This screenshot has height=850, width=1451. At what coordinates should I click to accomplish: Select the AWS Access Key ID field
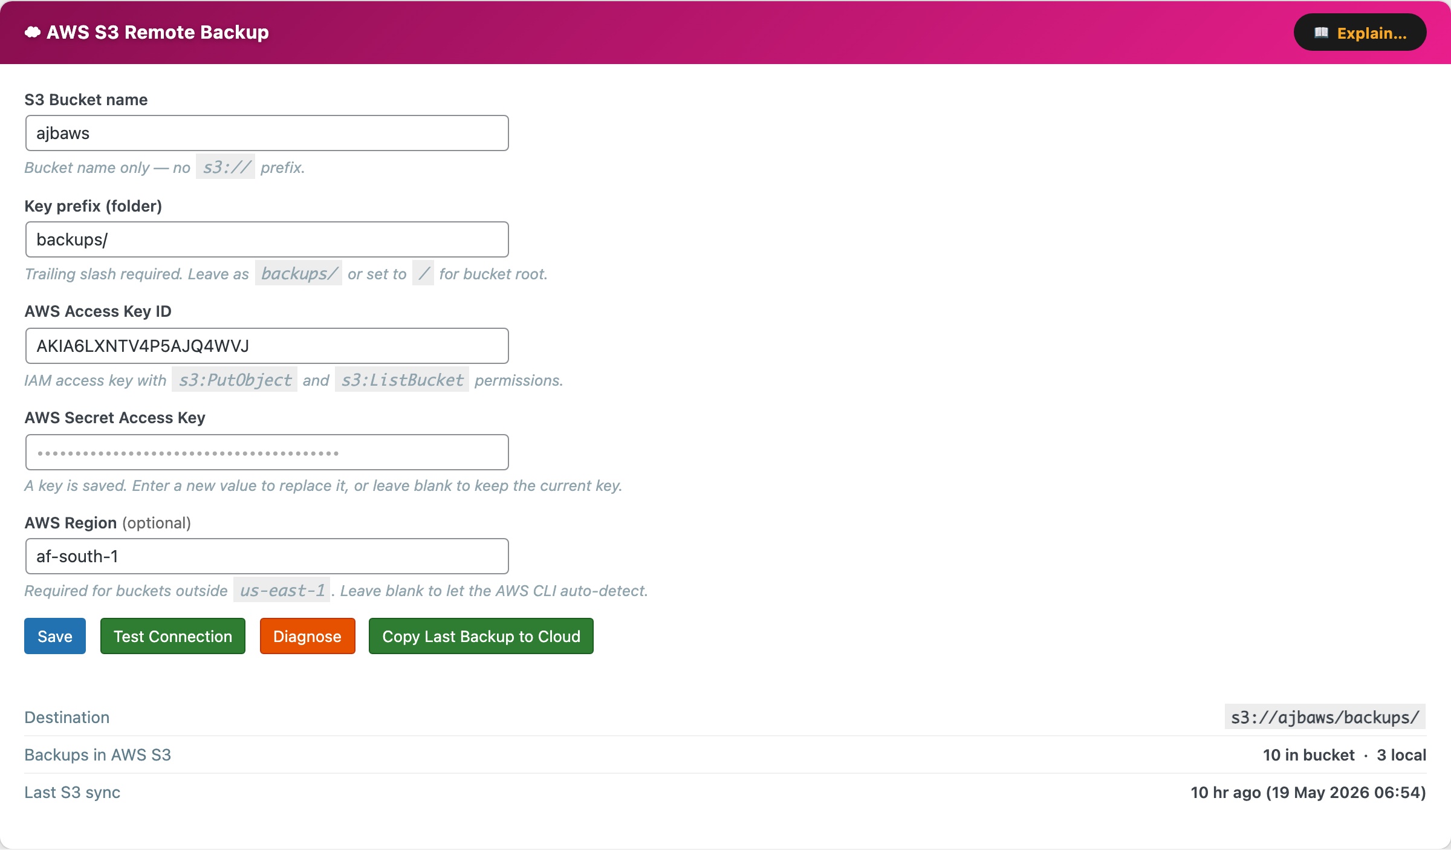[267, 346]
